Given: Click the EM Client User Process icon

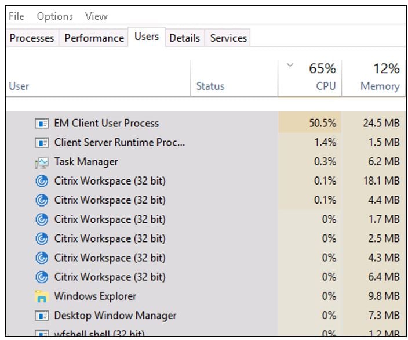Looking at the screenshot, I should point(41,124).
